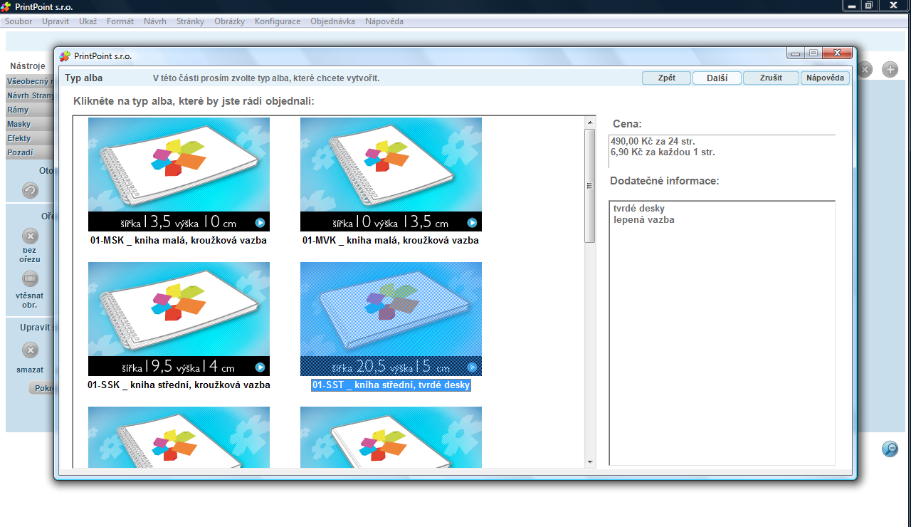Click the blue play arrow on 01-MVK thumbnail
The image size is (911, 527).
tap(472, 223)
